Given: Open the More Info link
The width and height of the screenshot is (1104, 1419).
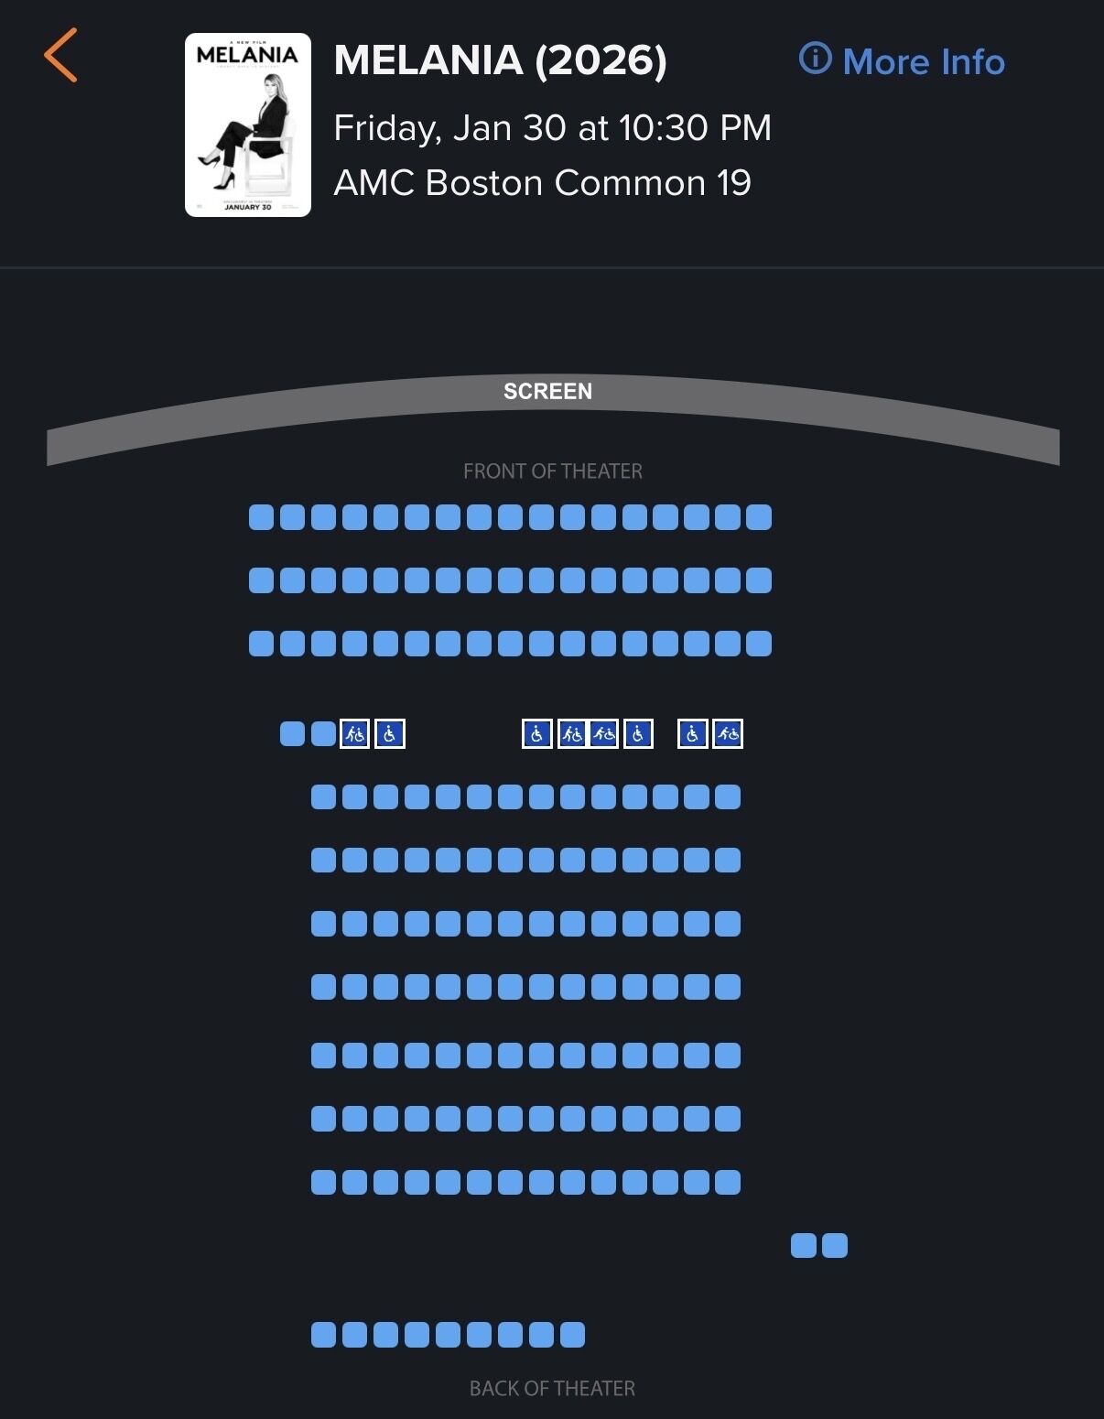Looking at the screenshot, I should (x=903, y=61).
